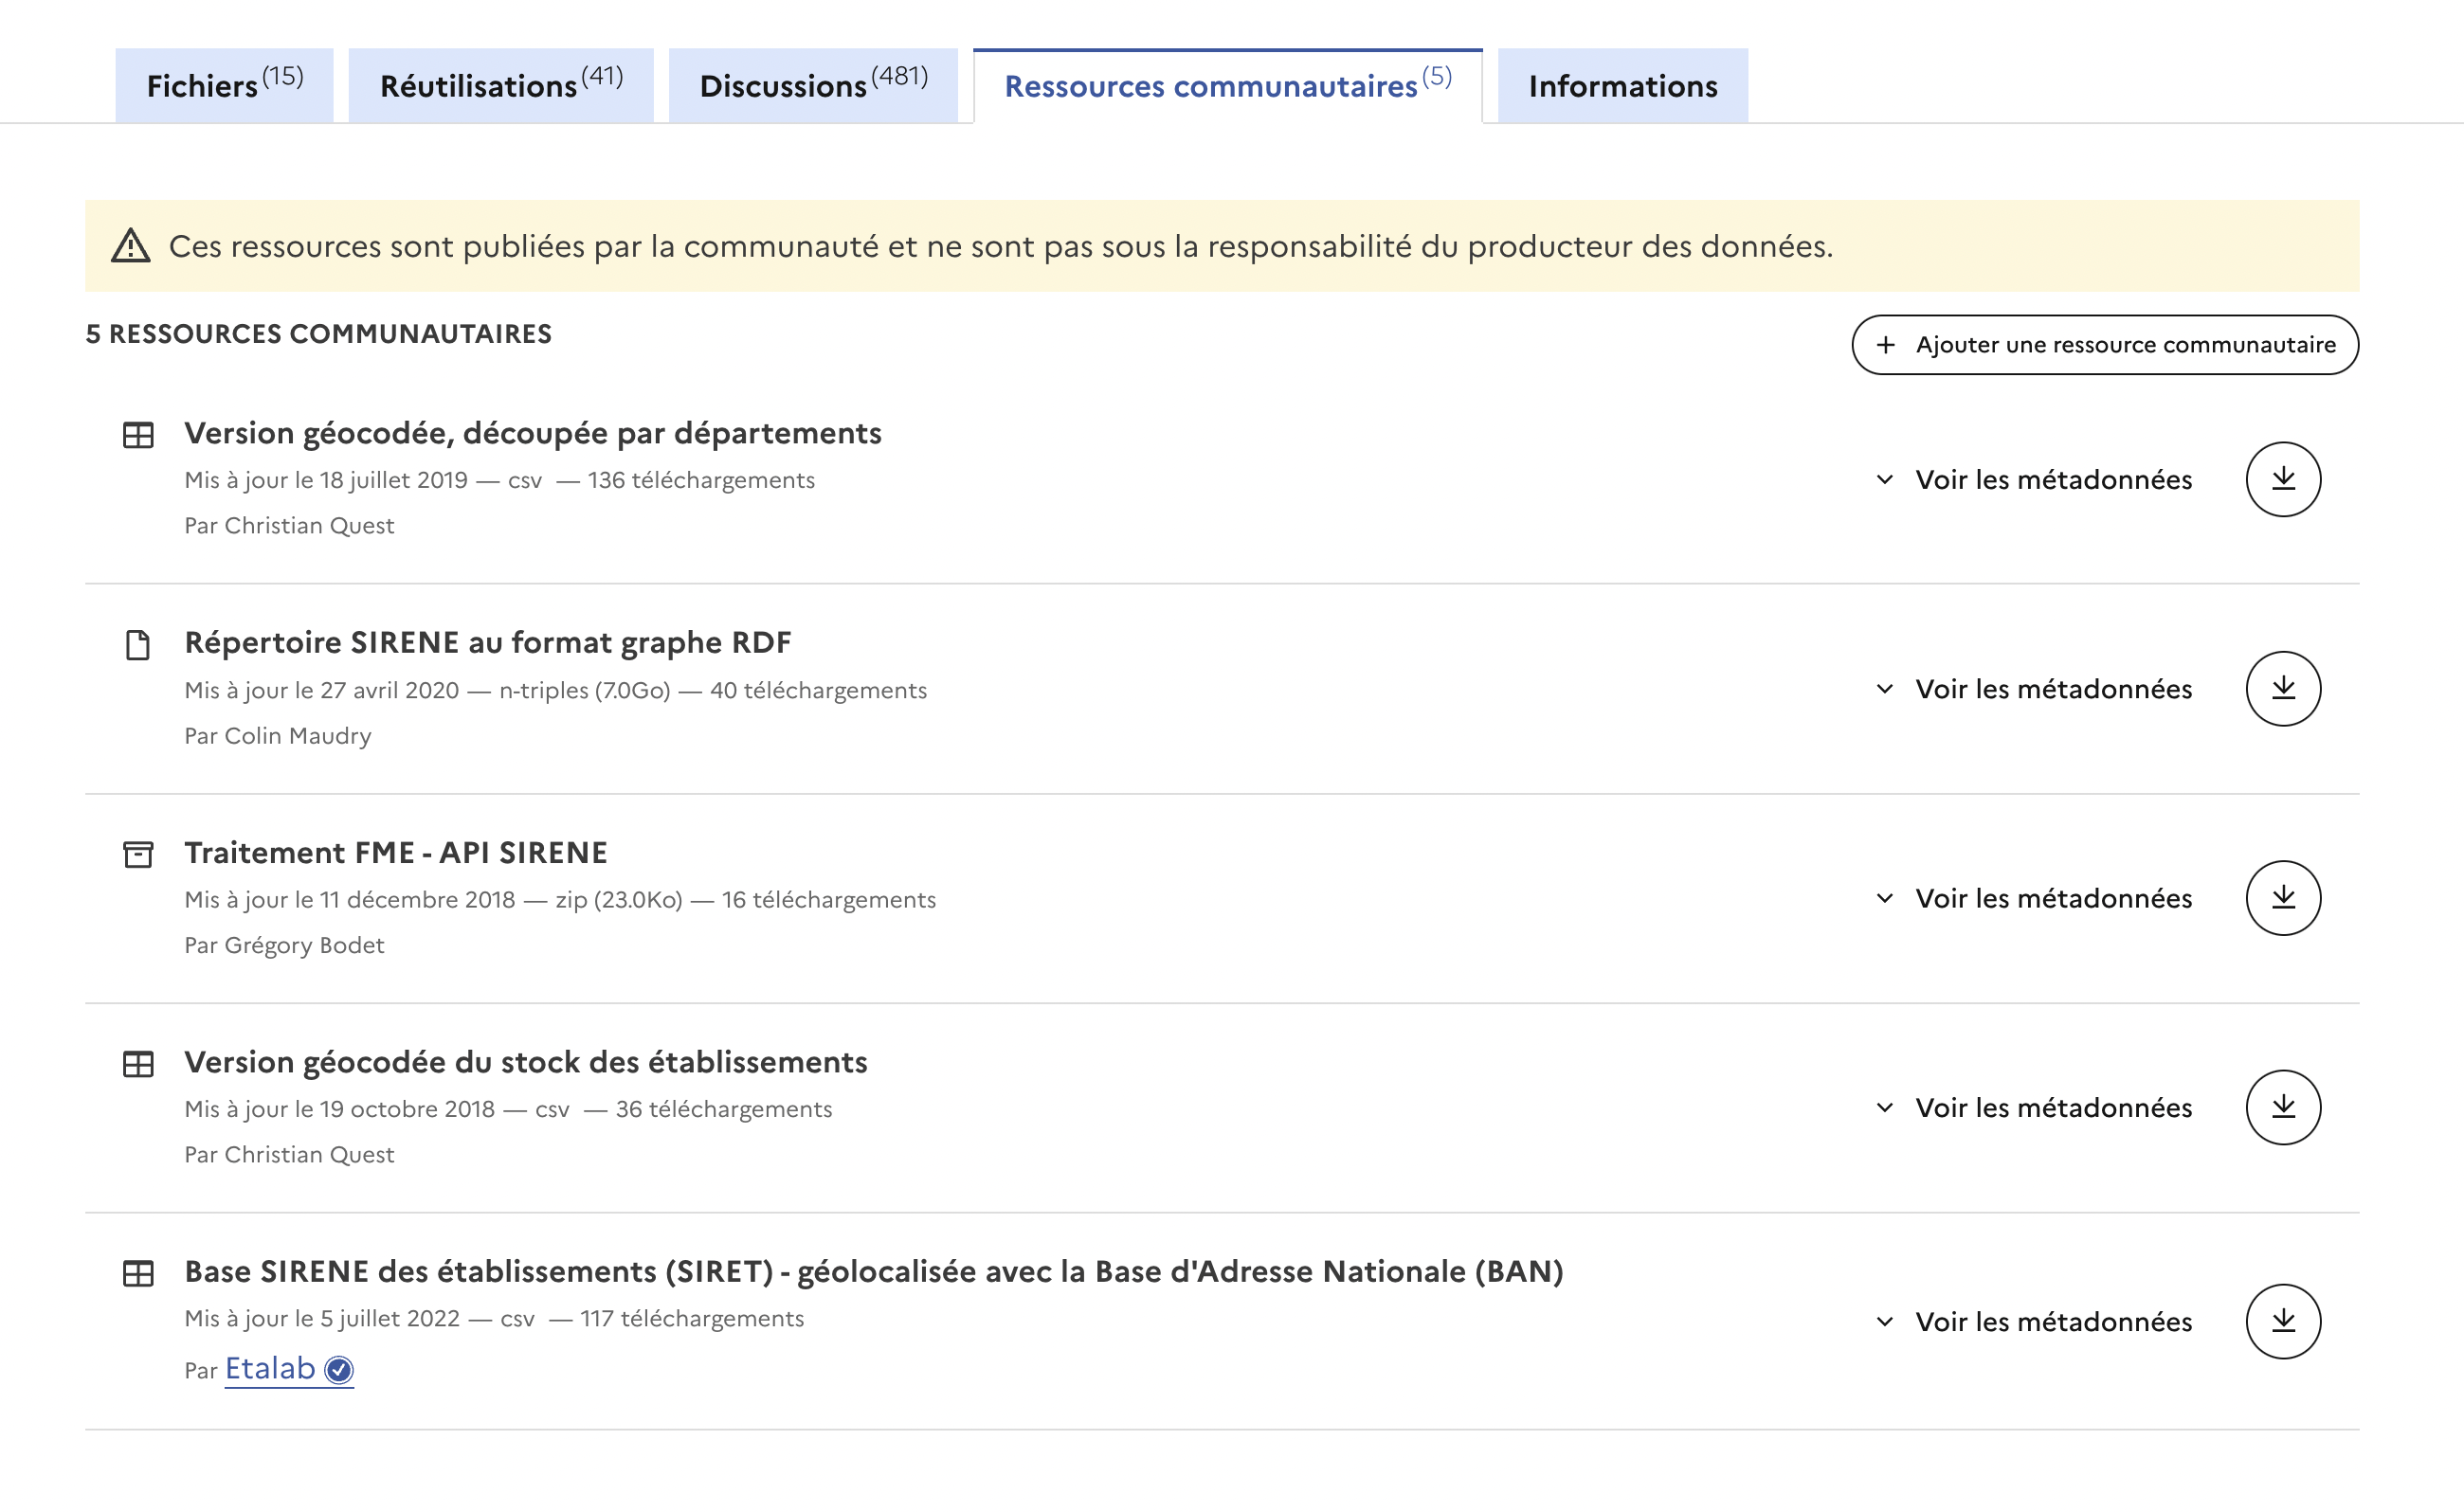Expand metadata for Répertoire SIRENE RDF
Image resolution: width=2464 pixels, height=1512 pixels.
(x=2033, y=688)
